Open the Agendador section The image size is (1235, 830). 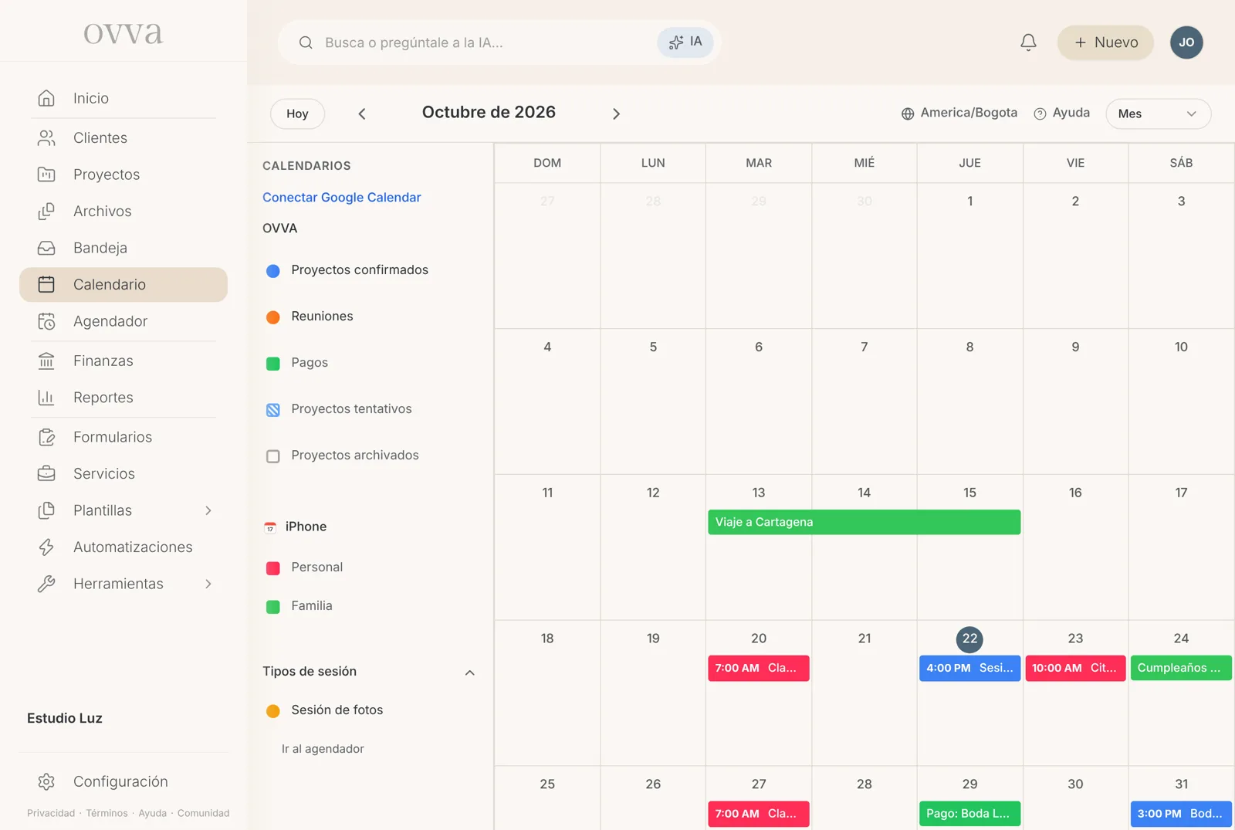click(x=123, y=321)
